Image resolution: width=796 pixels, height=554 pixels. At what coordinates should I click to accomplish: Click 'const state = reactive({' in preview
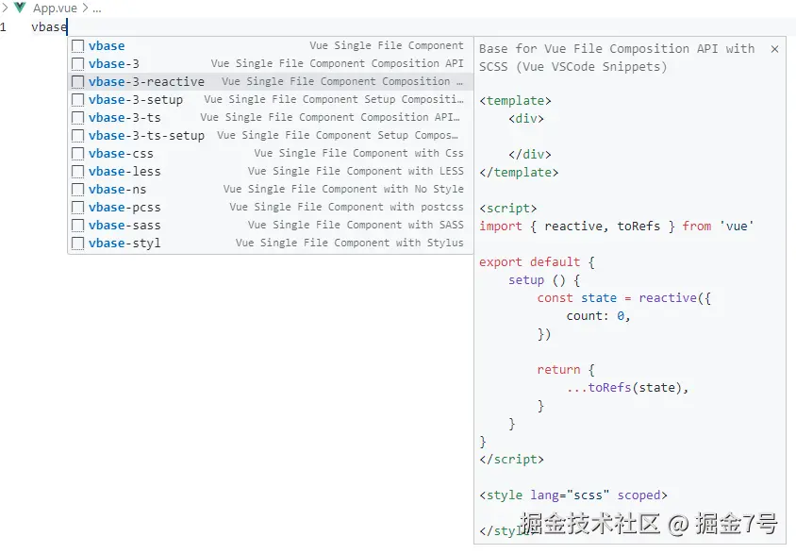point(624,298)
